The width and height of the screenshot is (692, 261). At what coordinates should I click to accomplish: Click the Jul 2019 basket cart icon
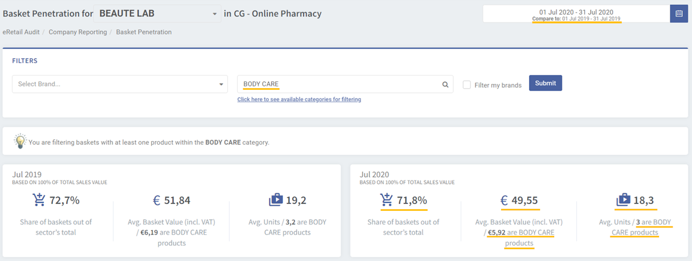pos(39,200)
